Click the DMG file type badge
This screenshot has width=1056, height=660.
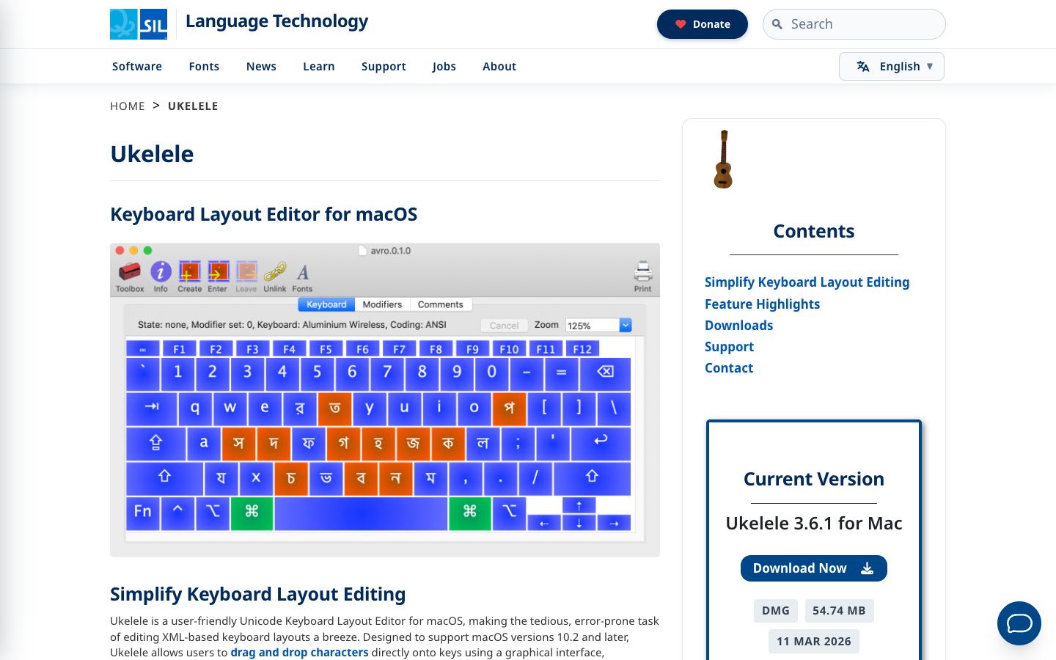775,611
